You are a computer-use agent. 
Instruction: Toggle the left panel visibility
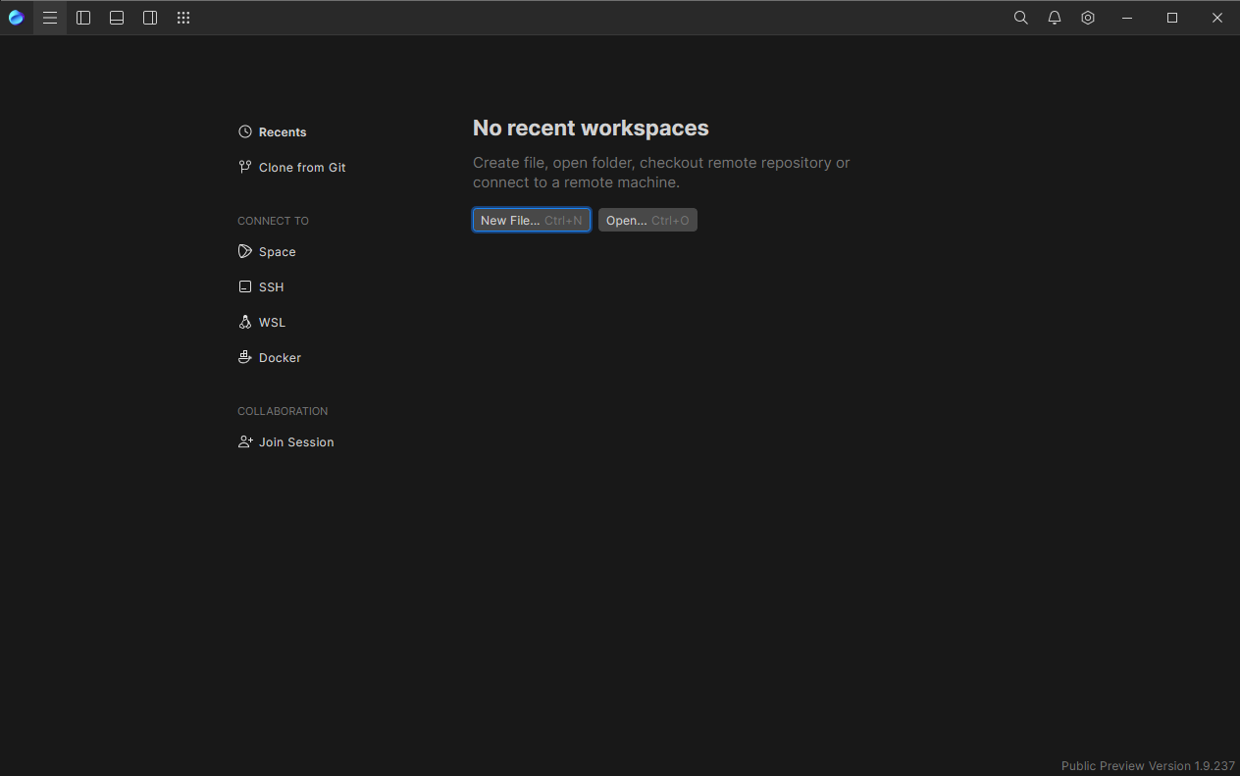click(83, 18)
